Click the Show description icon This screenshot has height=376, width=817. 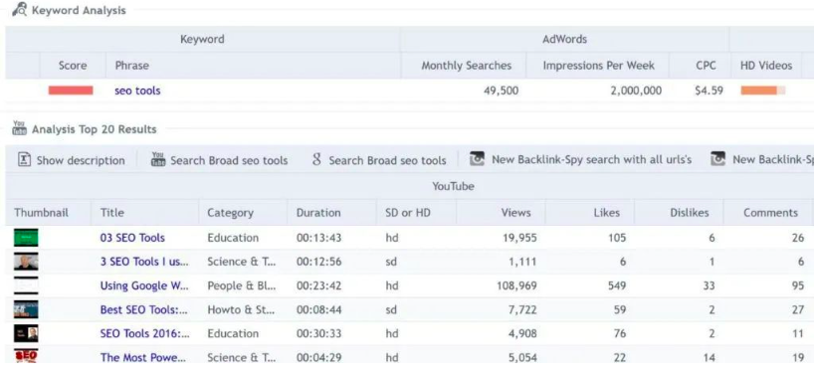(24, 159)
